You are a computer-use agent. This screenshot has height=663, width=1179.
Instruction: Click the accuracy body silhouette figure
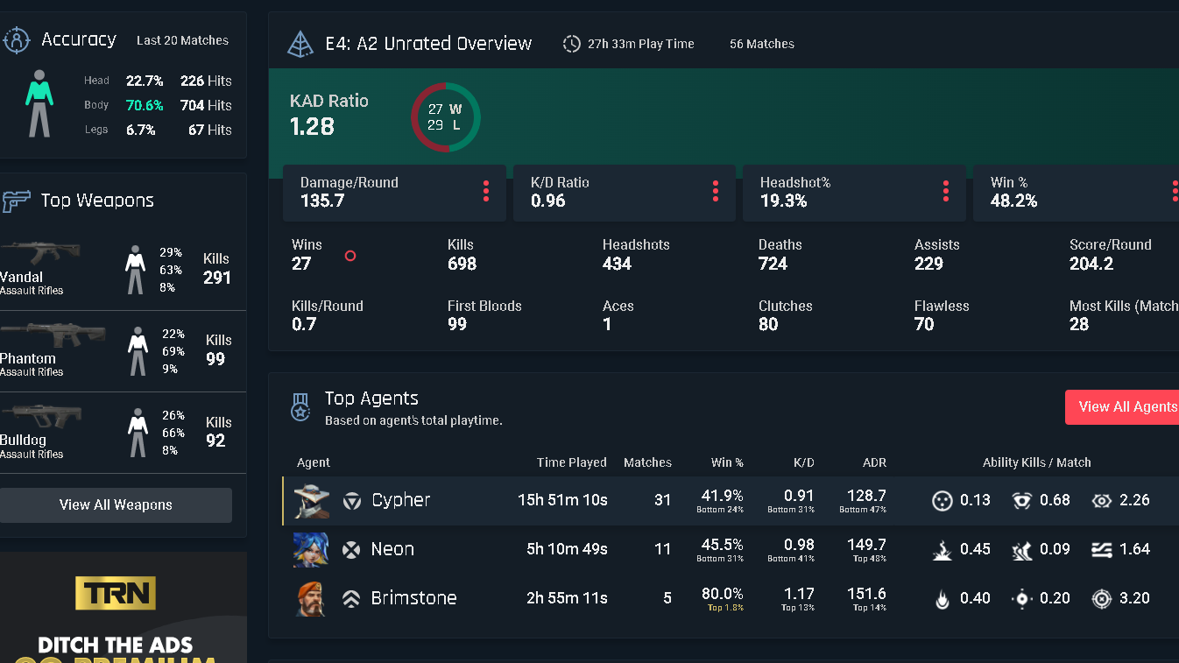click(39, 103)
